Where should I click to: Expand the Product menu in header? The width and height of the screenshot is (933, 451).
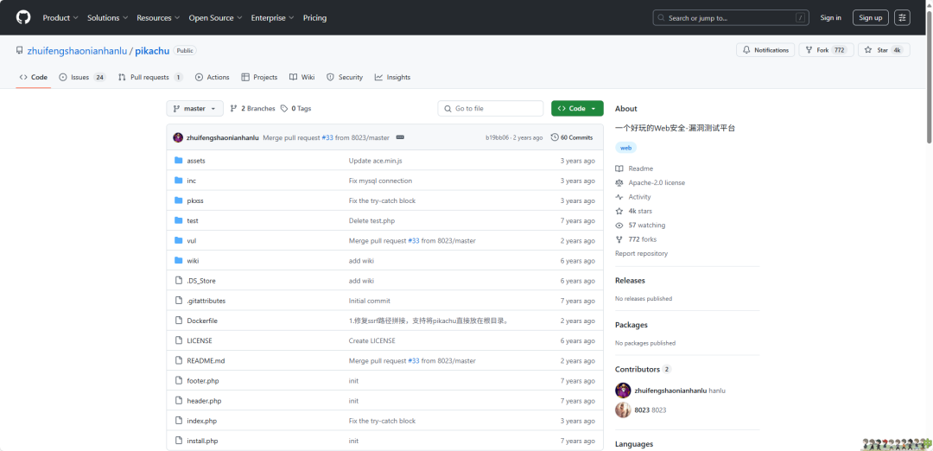click(x=60, y=18)
